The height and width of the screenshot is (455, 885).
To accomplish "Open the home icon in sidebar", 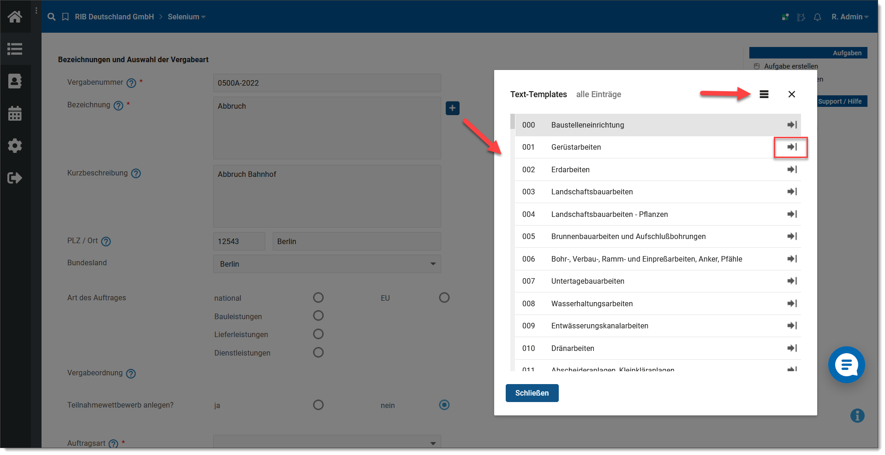I will pyautogui.click(x=15, y=17).
